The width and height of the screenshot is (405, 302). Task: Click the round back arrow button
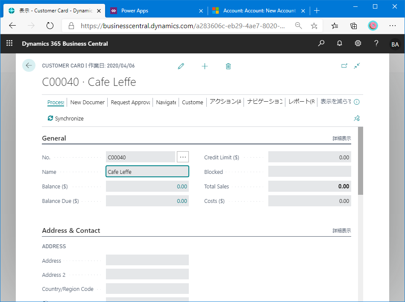click(x=29, y=65)
